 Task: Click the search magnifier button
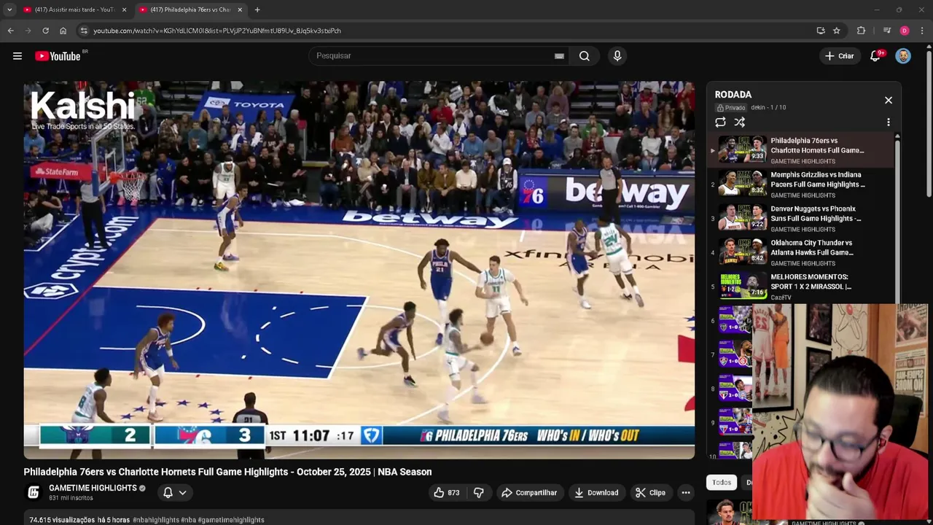click(585, 56)
